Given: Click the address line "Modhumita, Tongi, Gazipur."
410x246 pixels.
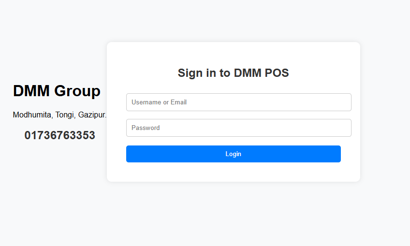Looking at the screenshot, I should click(x=59, y=115).
